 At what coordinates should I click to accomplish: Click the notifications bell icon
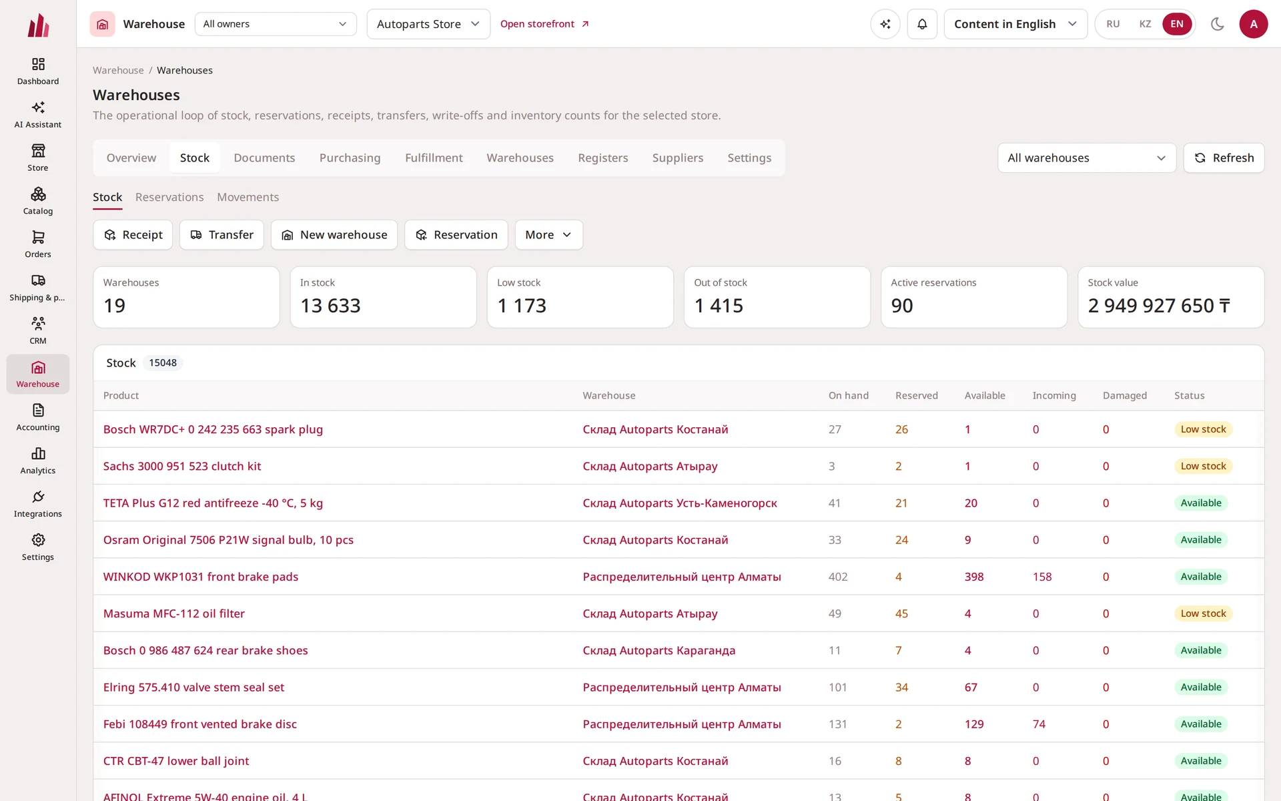(x=922, y=24)
